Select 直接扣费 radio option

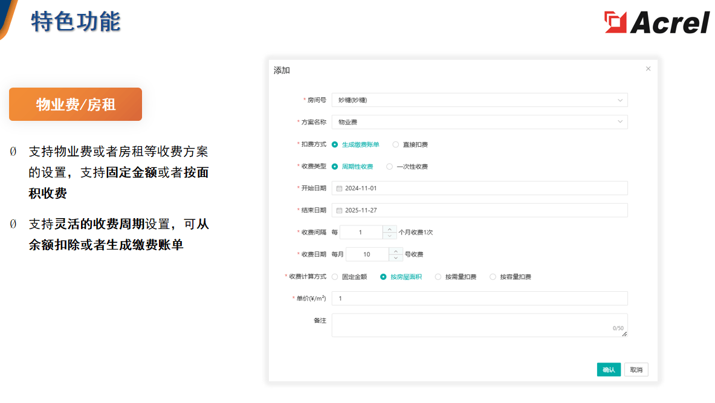396,144
